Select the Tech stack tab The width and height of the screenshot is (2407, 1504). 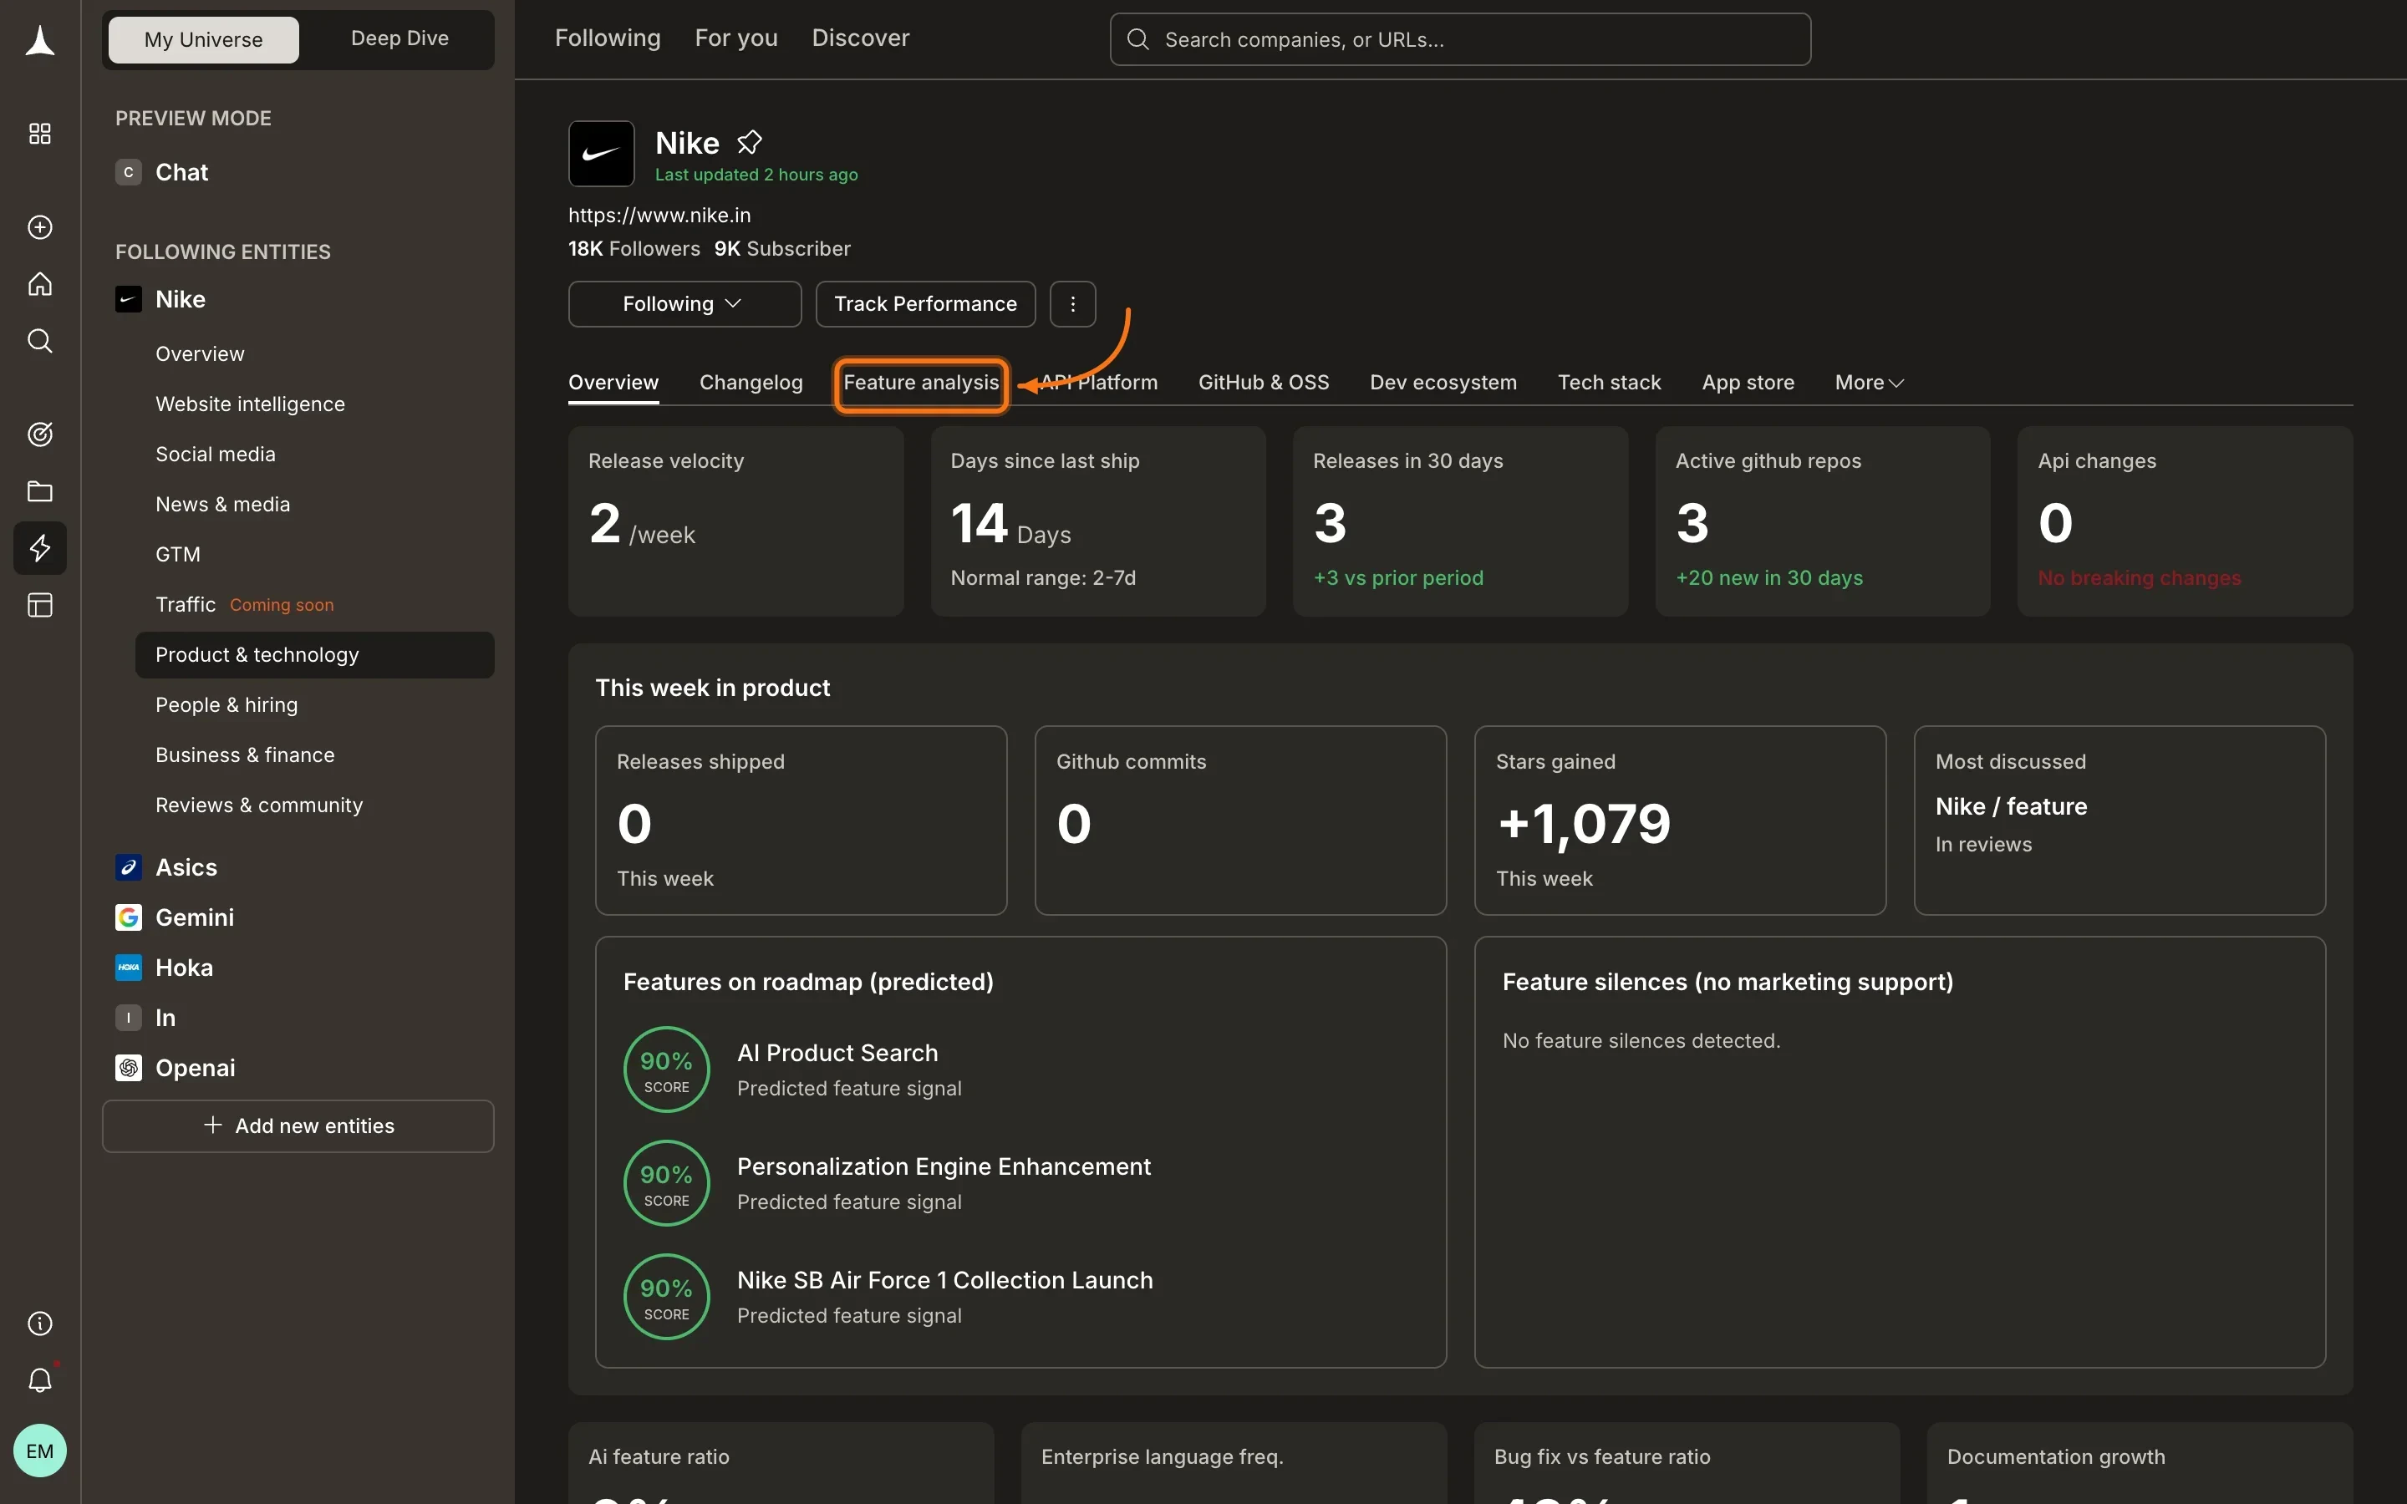(x=1610, y=383)
